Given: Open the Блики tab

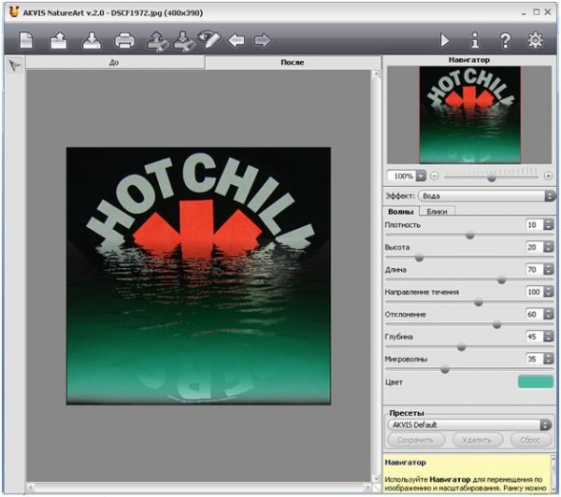Looking at the screenshot, I should pyautogui.click(x=437, y=212).
